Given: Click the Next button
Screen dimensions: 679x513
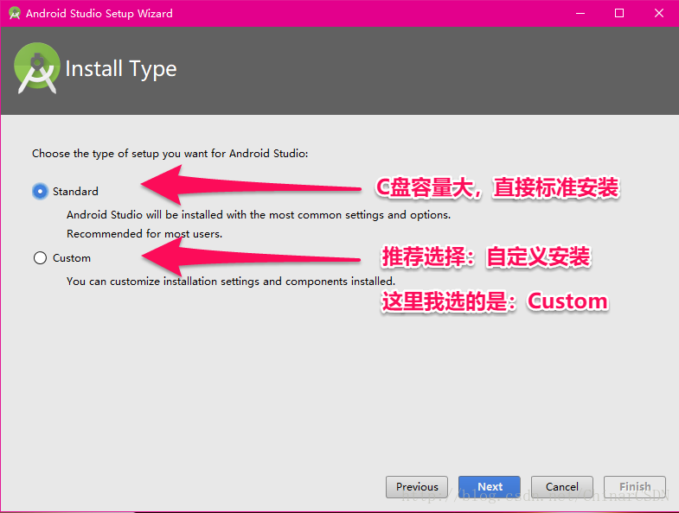Looking at the screenshot, I should coord(490,487).
